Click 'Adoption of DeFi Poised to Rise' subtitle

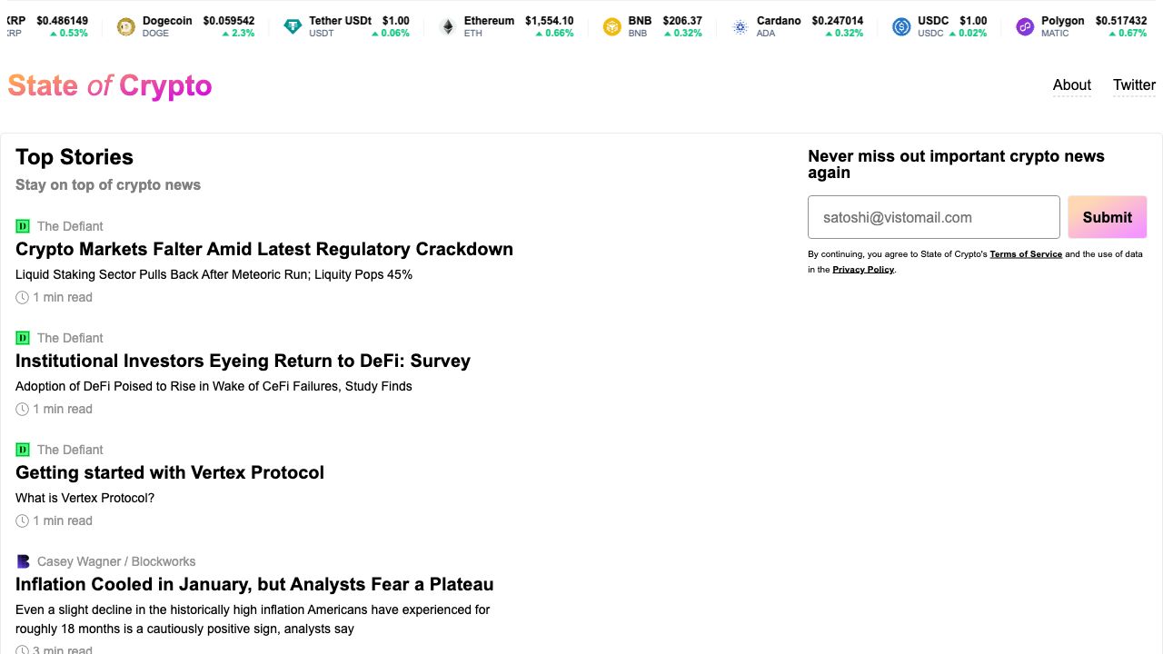point(214,386)
